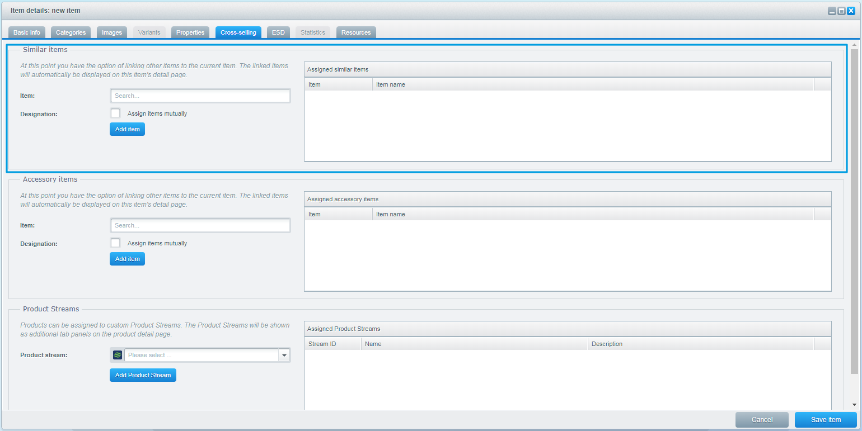862x431 pixels.
Task: Focus the Similar items search field
Action: (200, 96)
